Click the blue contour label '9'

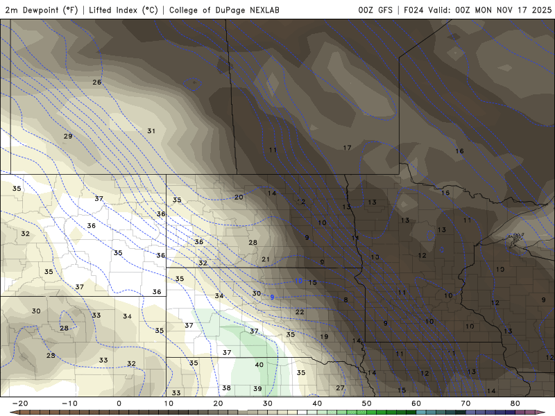pyautogui.click(x=272, y=297)
